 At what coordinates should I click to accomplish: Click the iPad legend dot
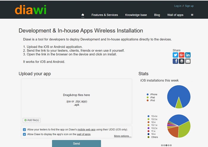pyautogui.click(x=148, y=97)
